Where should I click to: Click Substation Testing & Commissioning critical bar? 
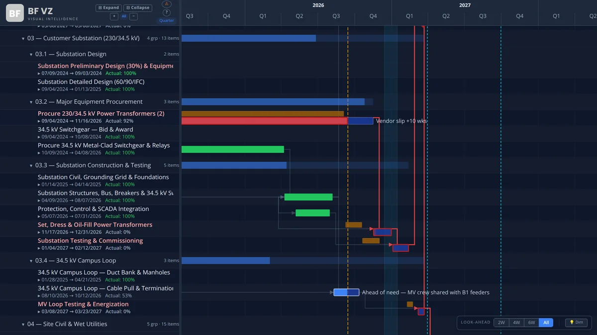(400, 248)
